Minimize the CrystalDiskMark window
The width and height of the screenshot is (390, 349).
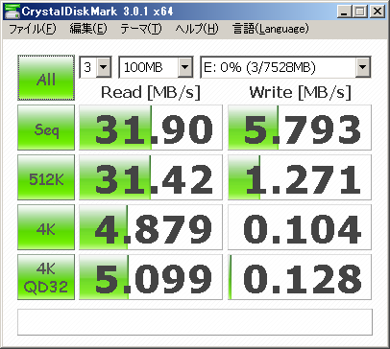click(345, 12)
